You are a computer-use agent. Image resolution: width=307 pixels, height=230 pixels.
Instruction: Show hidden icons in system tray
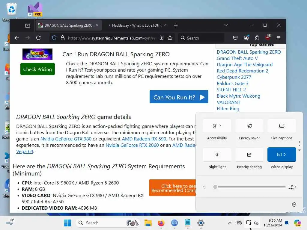230,223
